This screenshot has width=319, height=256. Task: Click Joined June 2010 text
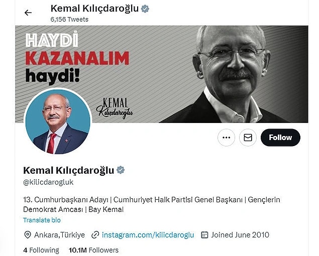coord(240,235)
